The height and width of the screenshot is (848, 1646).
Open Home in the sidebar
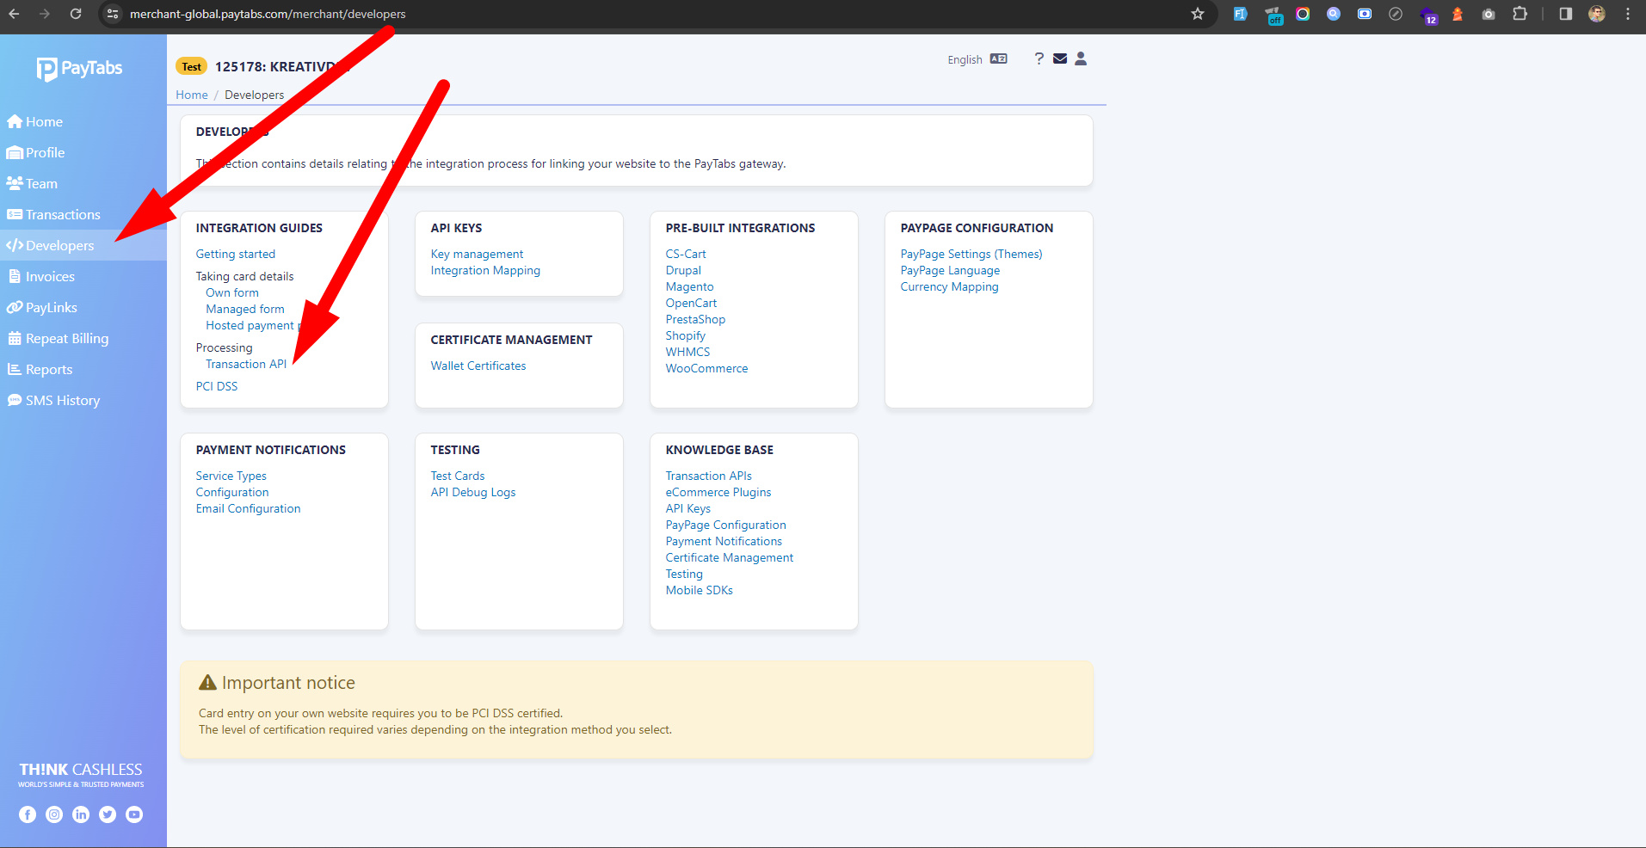[35, 122]
